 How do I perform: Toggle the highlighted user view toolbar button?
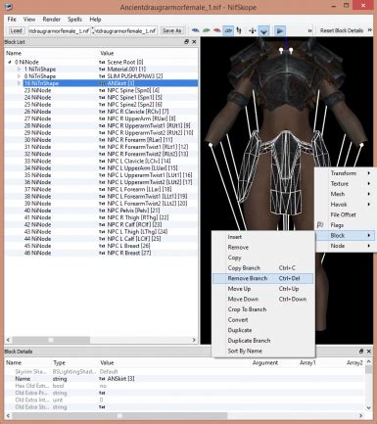click(228, 30)
